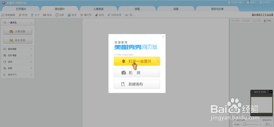274x127 pixels.
Task: Select the 保存与分享 tab
Action: 217,9
